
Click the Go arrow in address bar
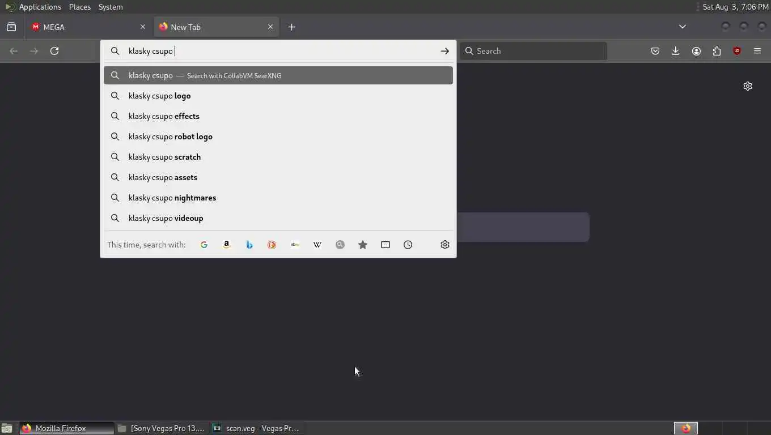tap(445, 51)
